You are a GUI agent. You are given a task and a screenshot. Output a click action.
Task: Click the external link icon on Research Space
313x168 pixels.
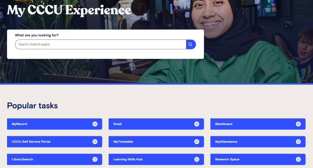(x=298, y=159)
